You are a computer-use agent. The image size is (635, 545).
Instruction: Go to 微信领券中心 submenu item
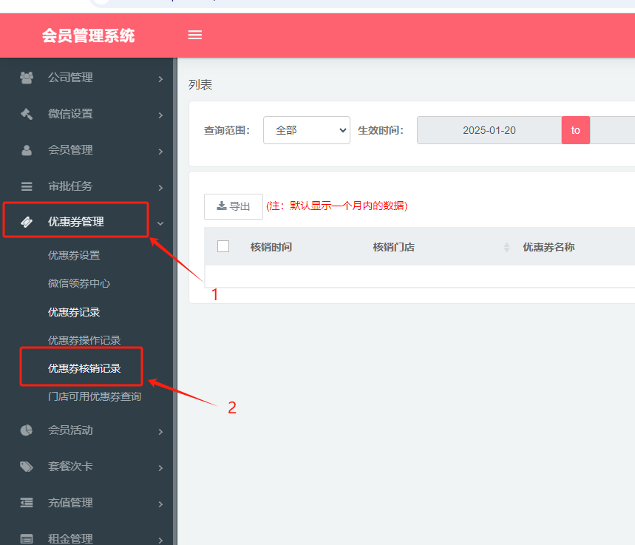[79, 283]
